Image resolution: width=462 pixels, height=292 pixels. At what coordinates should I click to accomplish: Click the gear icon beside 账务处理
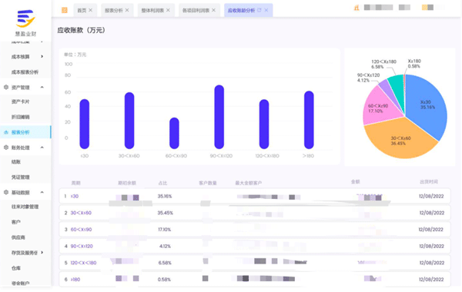point(6,148)
